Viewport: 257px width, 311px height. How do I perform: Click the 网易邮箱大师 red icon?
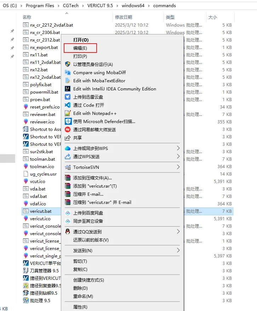[x=68, y=129]
